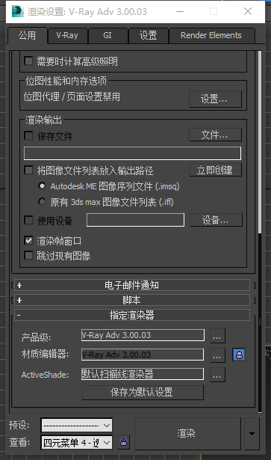Click the large 渲染 button
271x460 pixels.
pos(187,434)
